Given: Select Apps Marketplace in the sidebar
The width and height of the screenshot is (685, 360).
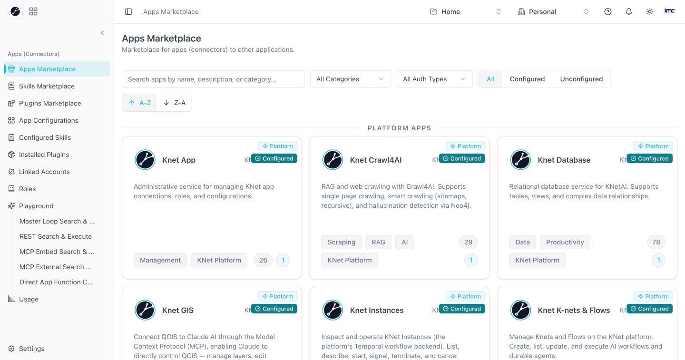Looking at the screenshot, I should [57, 69].
